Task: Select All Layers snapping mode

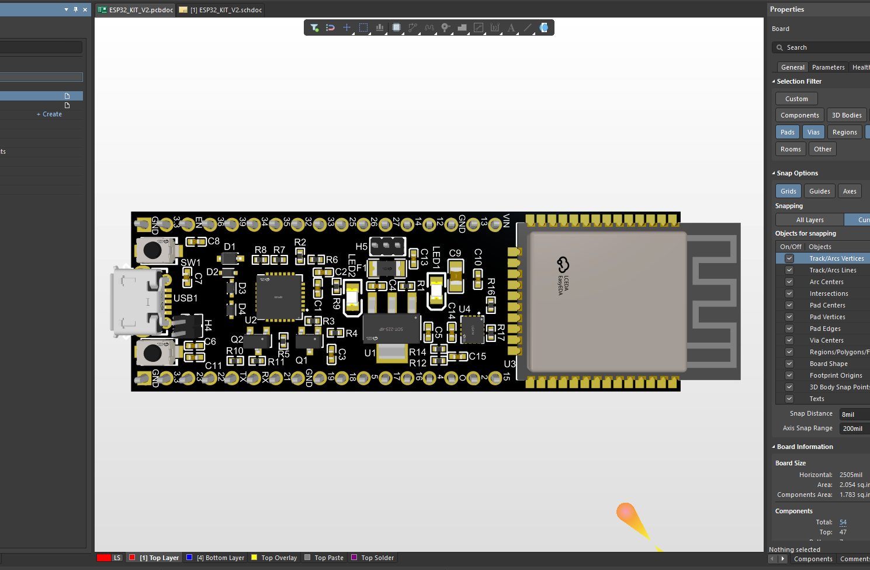Action: pos(810,220)
